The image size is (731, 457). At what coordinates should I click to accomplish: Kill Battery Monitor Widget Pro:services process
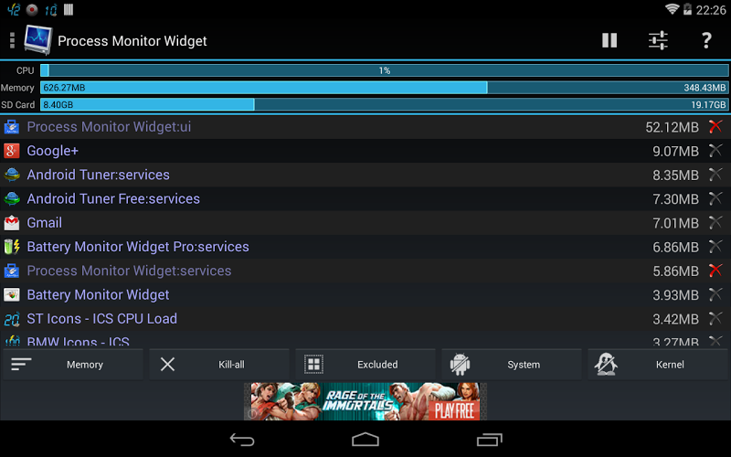click(x=715, y=247)
